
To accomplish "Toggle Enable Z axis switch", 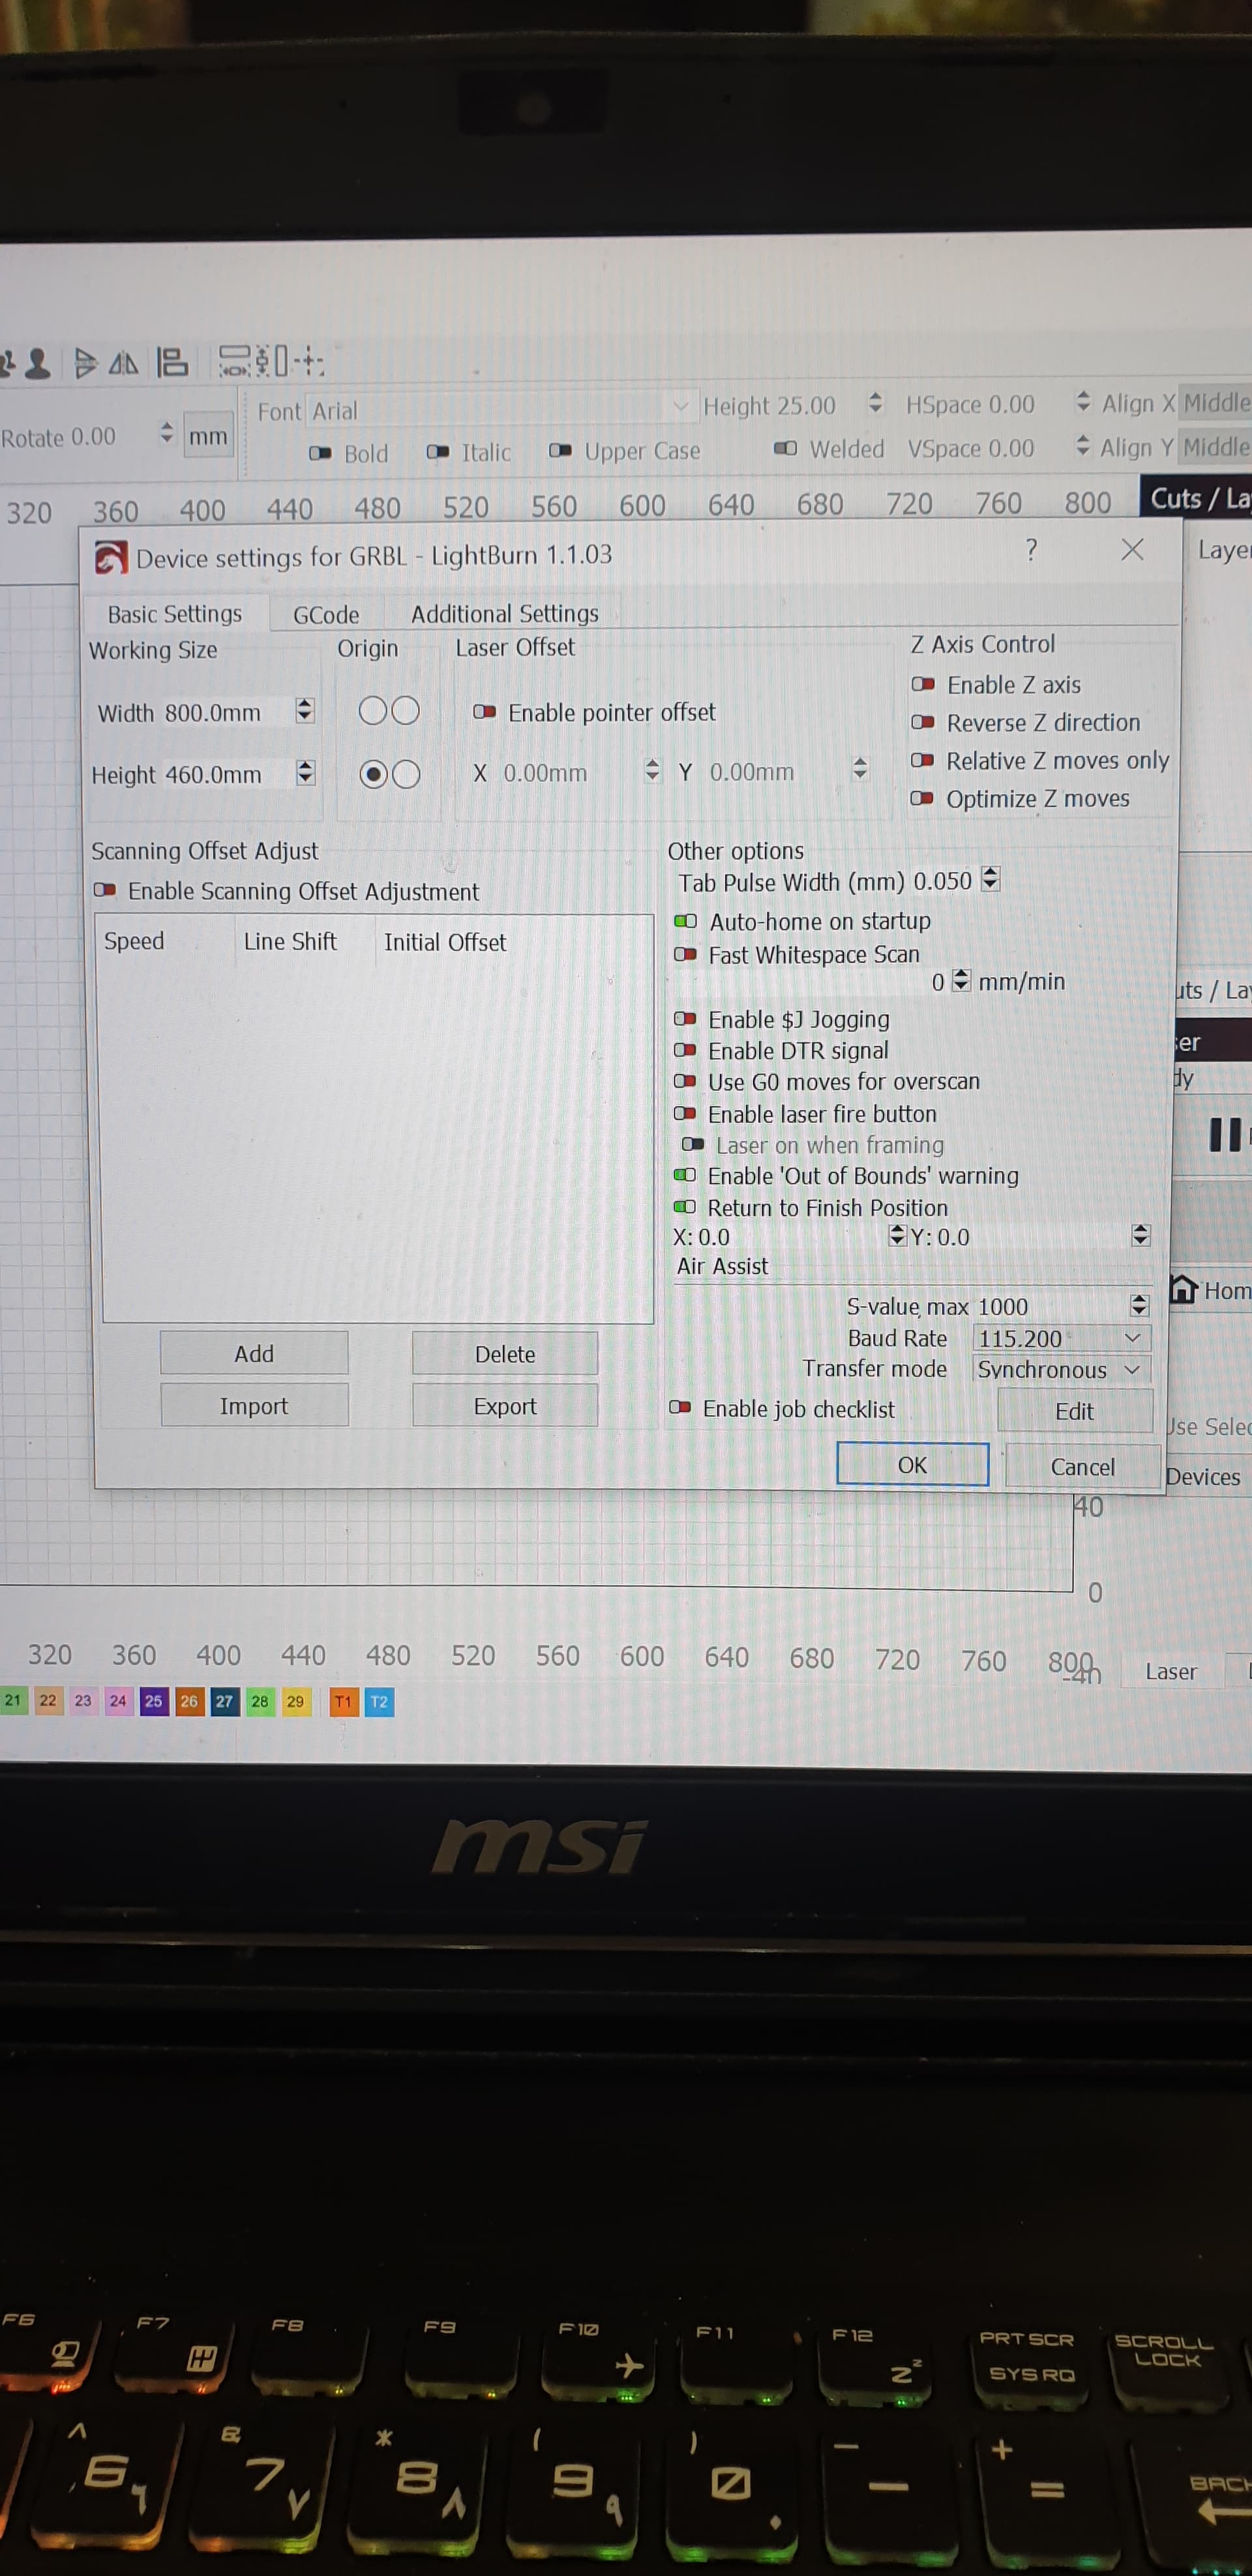I will pos(923,685).
